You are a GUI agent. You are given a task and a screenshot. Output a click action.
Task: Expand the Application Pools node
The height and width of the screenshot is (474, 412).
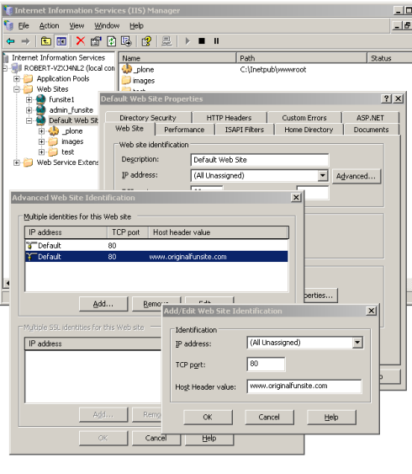16,79
